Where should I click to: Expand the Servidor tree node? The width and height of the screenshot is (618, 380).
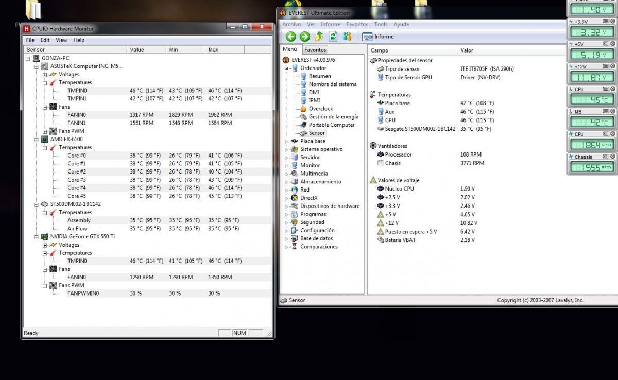(287, 158)
